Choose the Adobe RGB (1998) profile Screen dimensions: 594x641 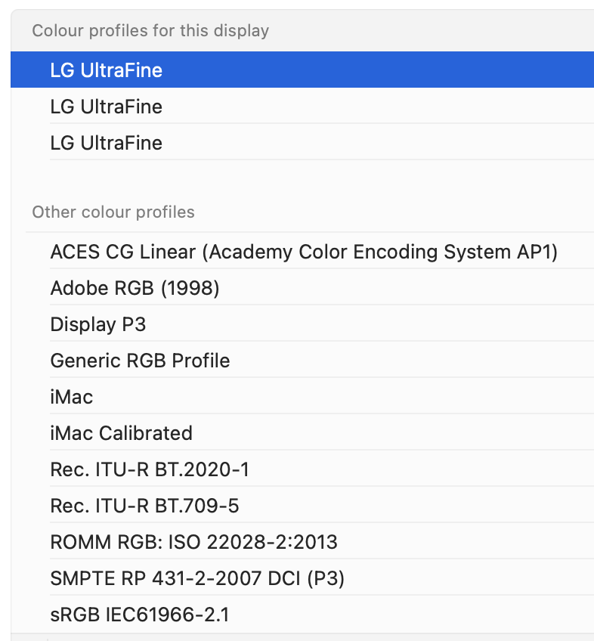pos(135,288)
